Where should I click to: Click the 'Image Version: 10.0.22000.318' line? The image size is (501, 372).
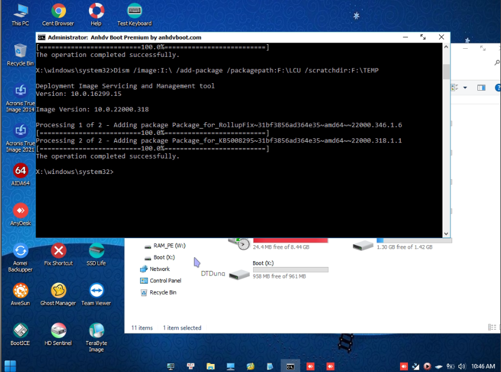coord(92,109)
